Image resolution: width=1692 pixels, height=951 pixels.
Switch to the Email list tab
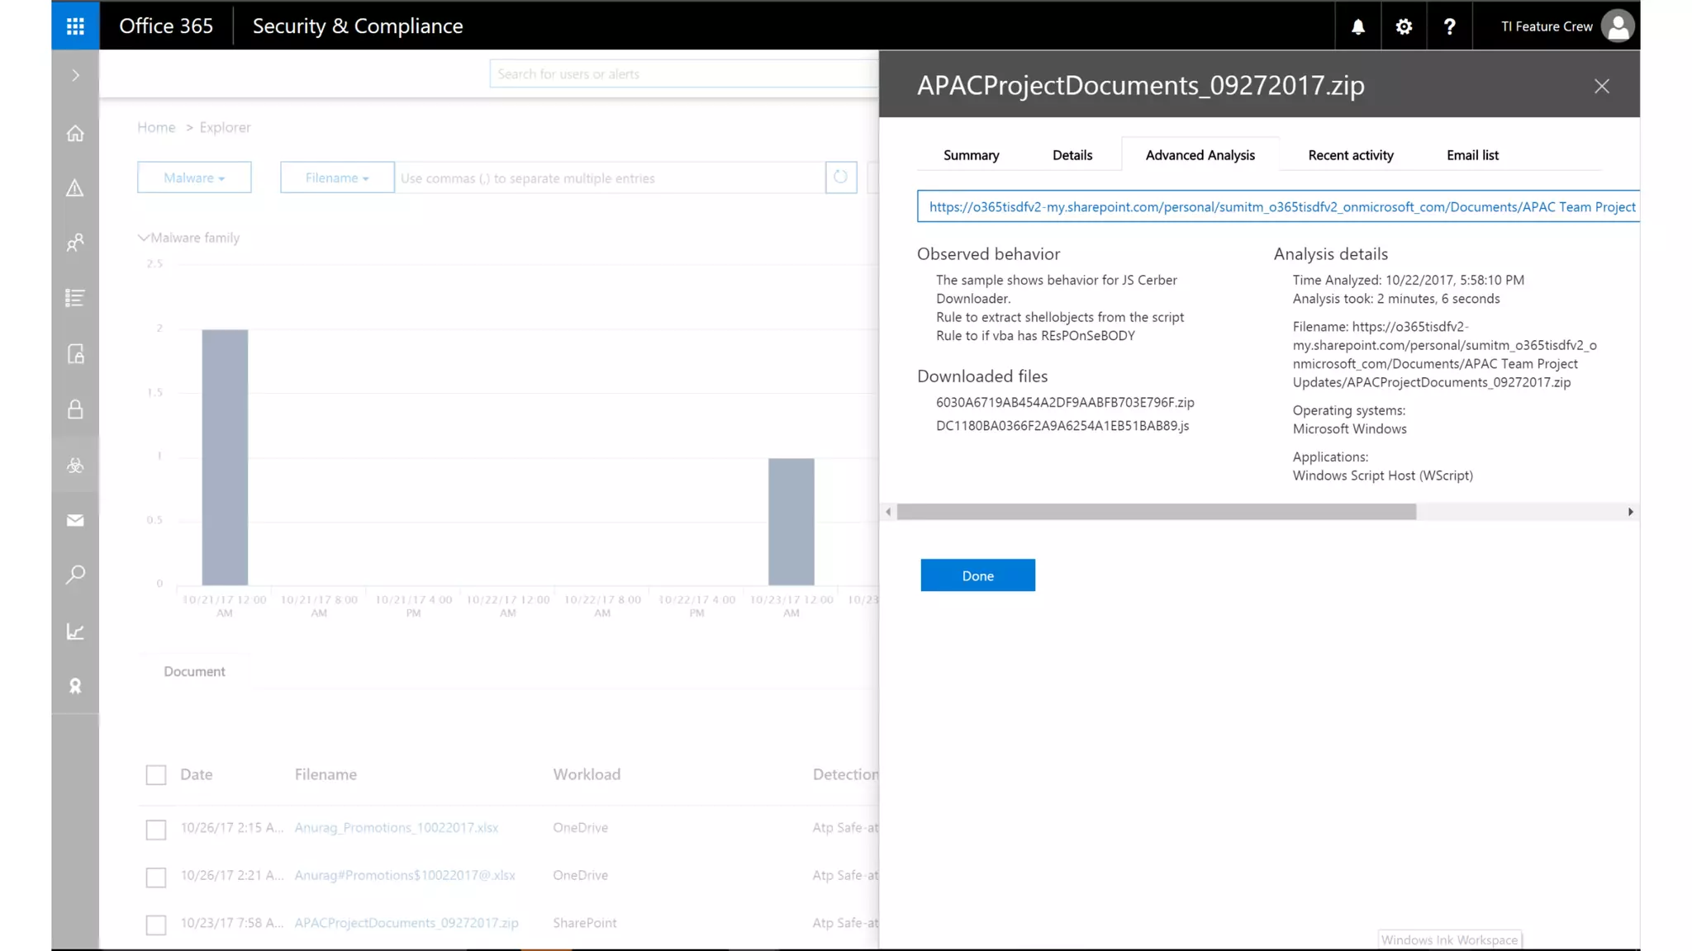pos(1471,155)
